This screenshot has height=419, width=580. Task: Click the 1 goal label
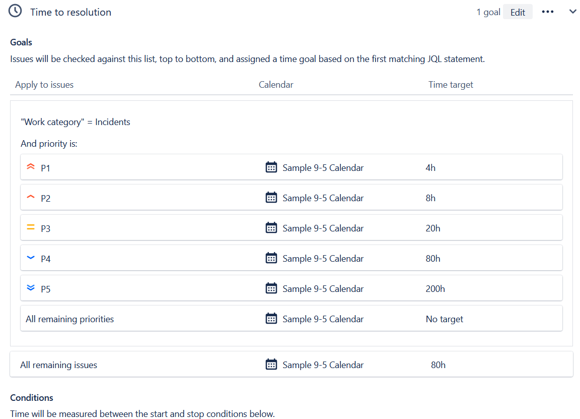coord(488,12)
